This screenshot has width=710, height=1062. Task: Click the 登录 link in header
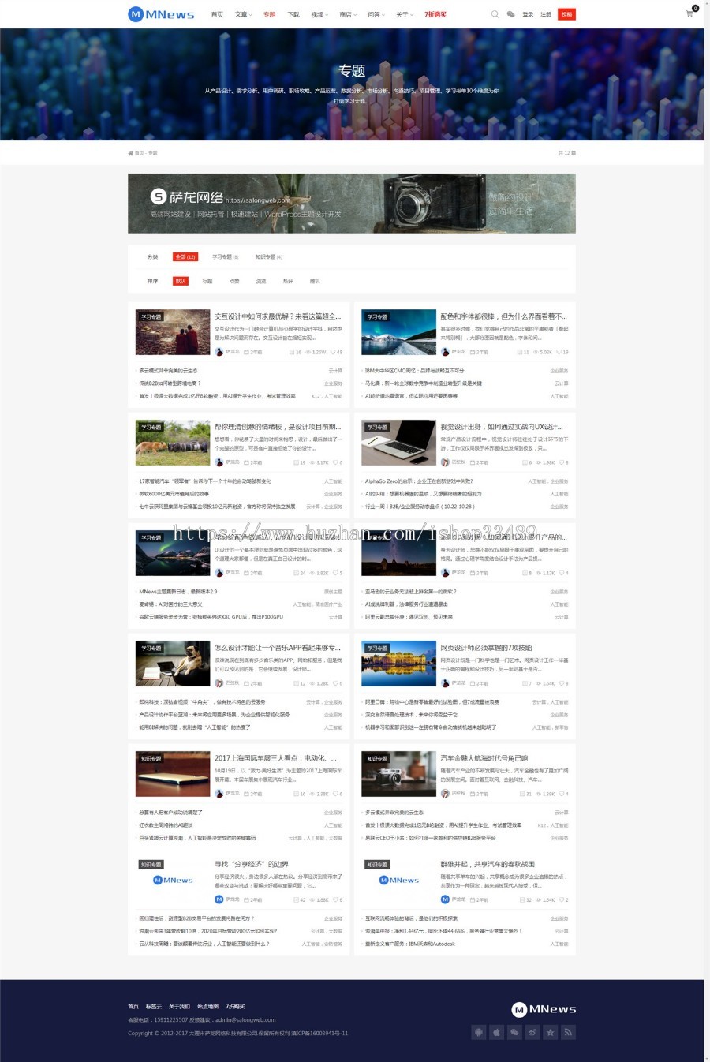click(528, 14)
